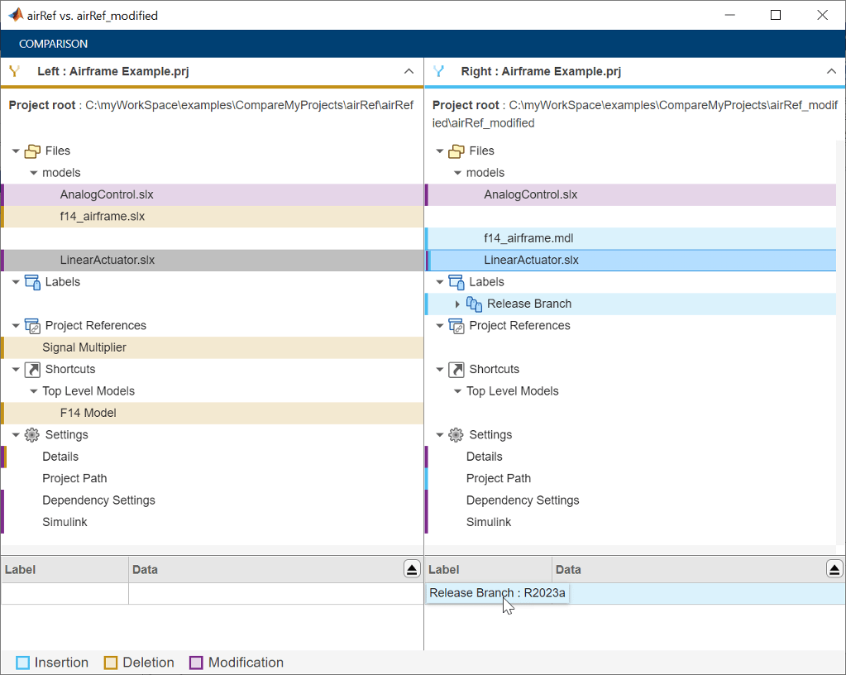Click the Release Branch label icon
This screenshot has width=846, height=675.
point(475,304)
